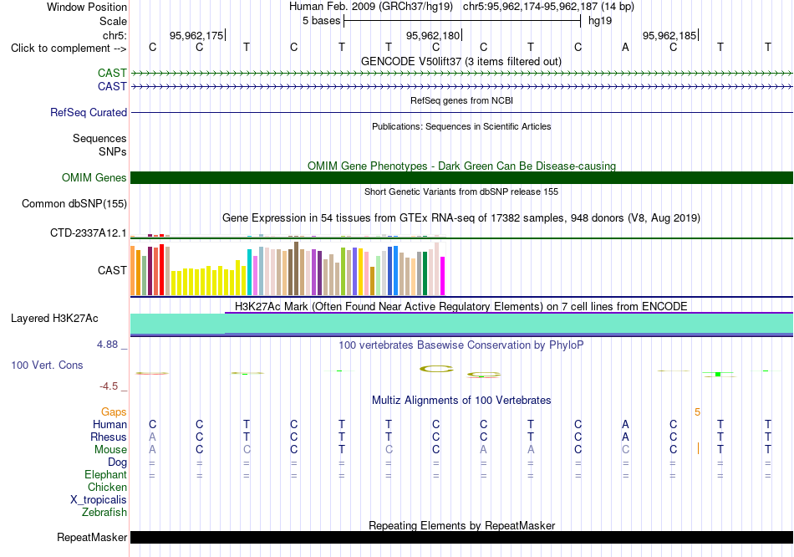Click the CTD-2337A12.1 expression label

pos(88,233)
